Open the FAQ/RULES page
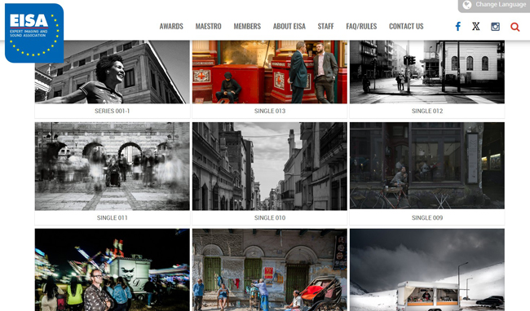The image size is (530, 311). 361,26
